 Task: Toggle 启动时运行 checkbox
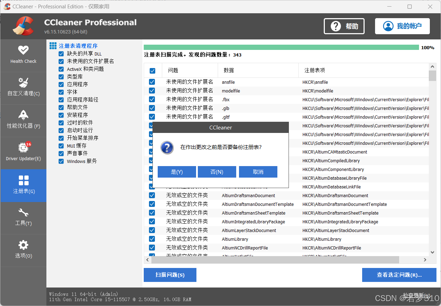click(61, 130)
